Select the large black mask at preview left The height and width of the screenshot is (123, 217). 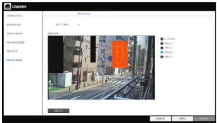56,54
